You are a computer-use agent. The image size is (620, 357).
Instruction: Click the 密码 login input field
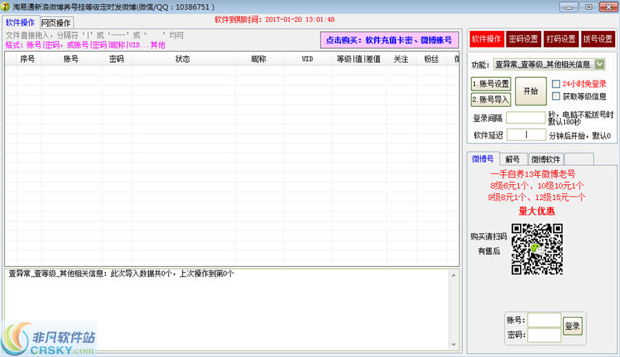(544, 335)
